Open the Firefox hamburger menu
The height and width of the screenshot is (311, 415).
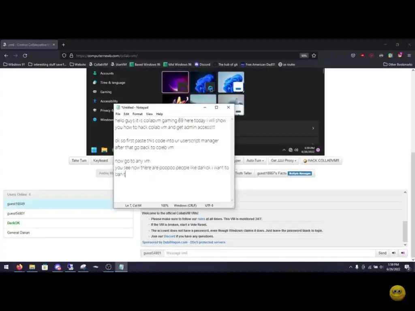click(x=409, y=55)
